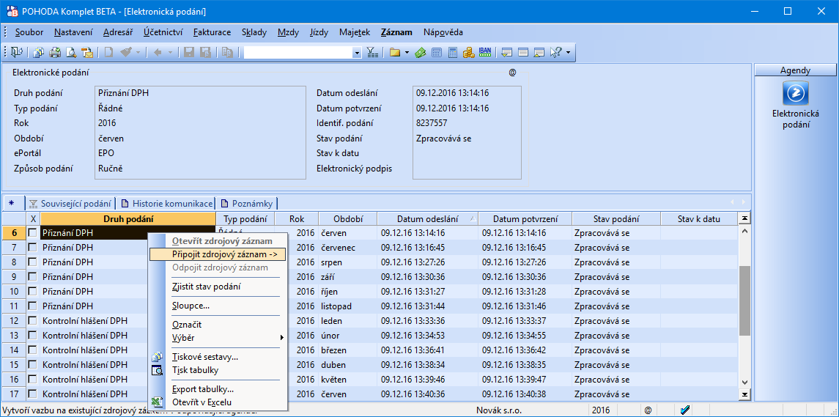Click the third note panel icon
The height and width of the screenshot is (417, 839).
539,52
